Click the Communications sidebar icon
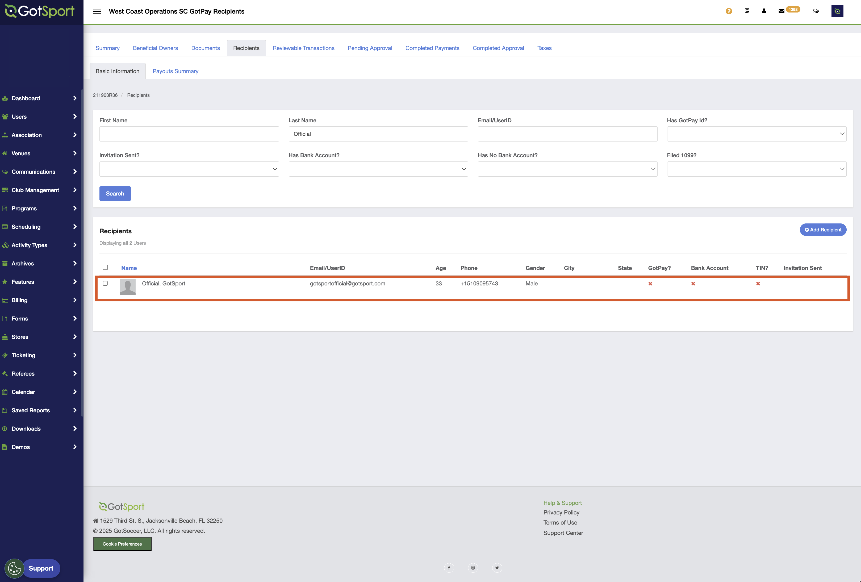Screen dimensions: 861x582 pyautogui.click(x=5, y=172)
